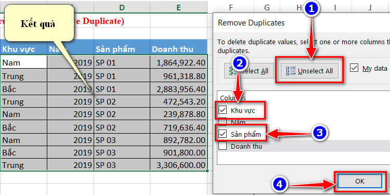Click the Unselect All button
The height and width of the screenshot is (195, 390).
[309, 71]
